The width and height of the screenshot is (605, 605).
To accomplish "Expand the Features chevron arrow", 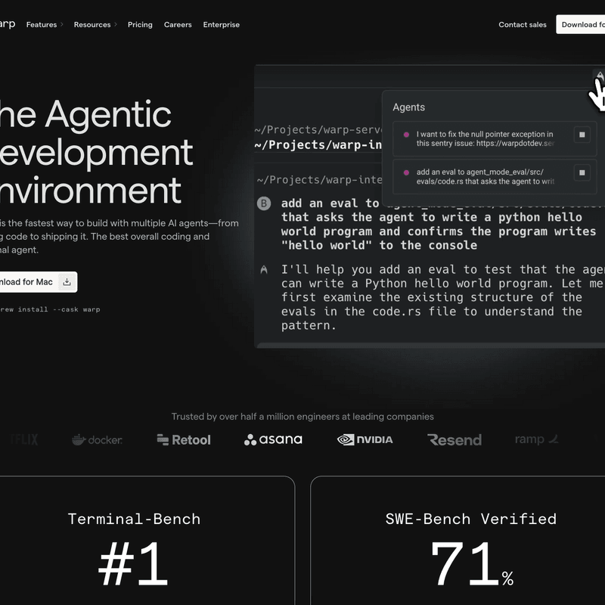I will coord(62,25).
